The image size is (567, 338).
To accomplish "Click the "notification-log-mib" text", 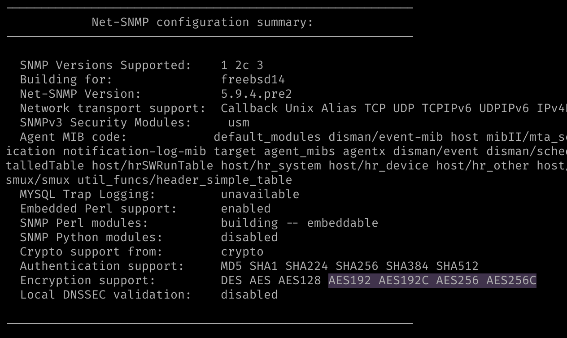I will (134, 152).
